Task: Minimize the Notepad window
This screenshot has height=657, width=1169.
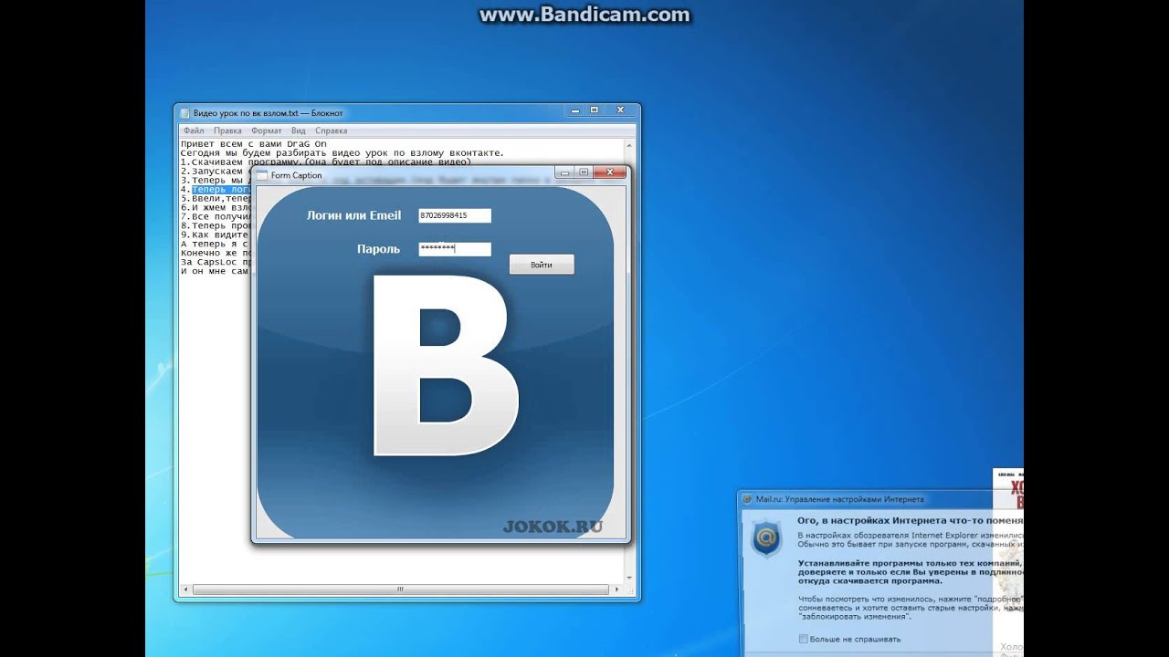Action: [x=575, y=109]
